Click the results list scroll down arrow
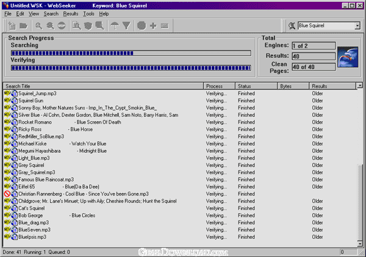366x257 pixels. (360, 244)
